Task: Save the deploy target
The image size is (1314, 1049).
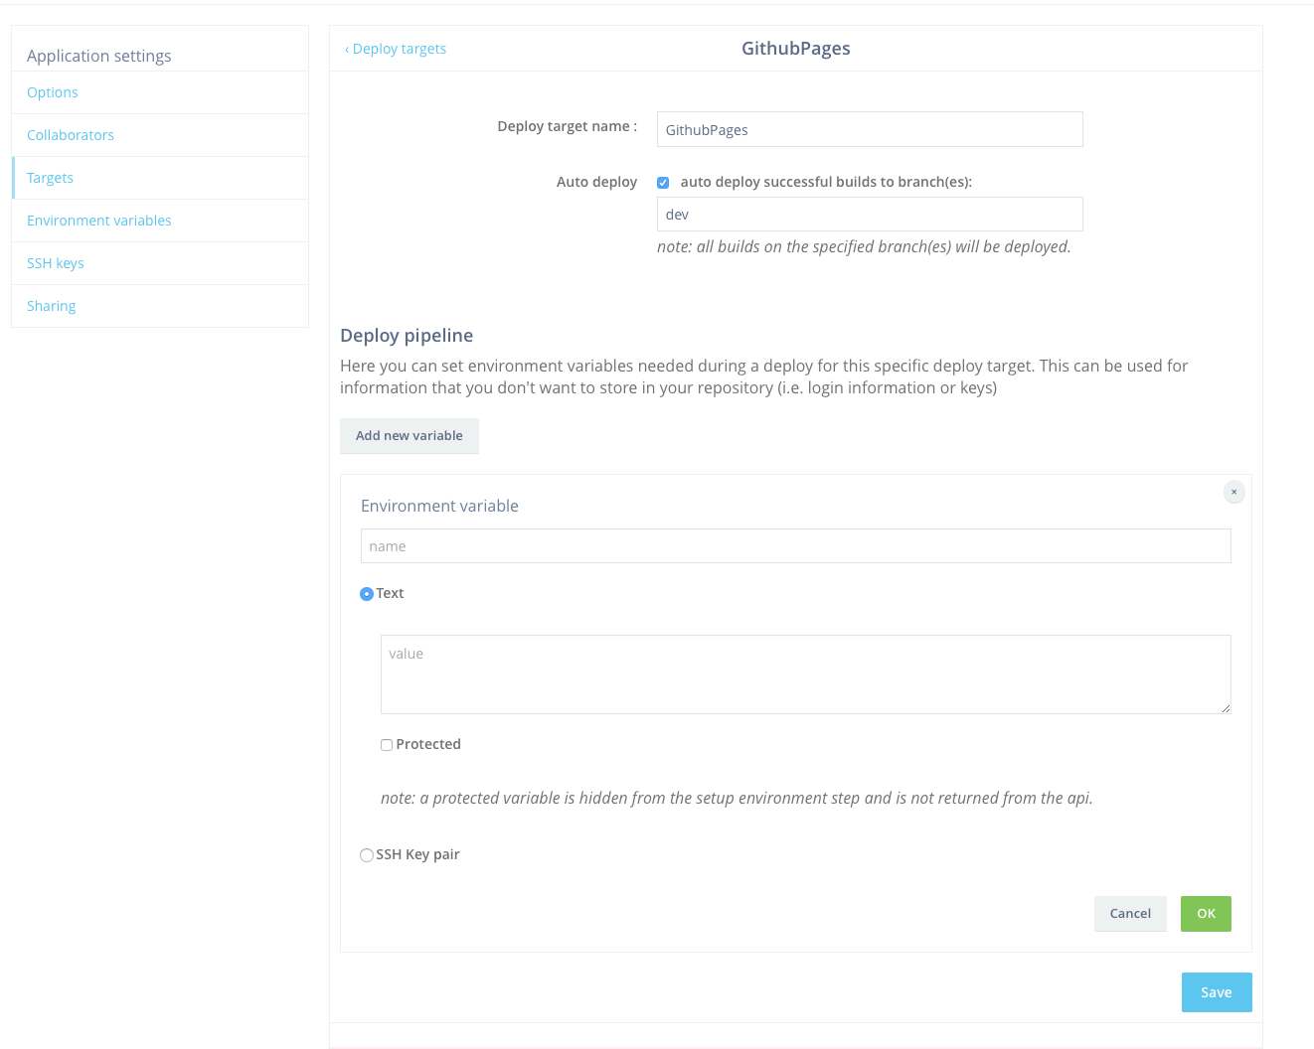Action: coord(1217,992)
